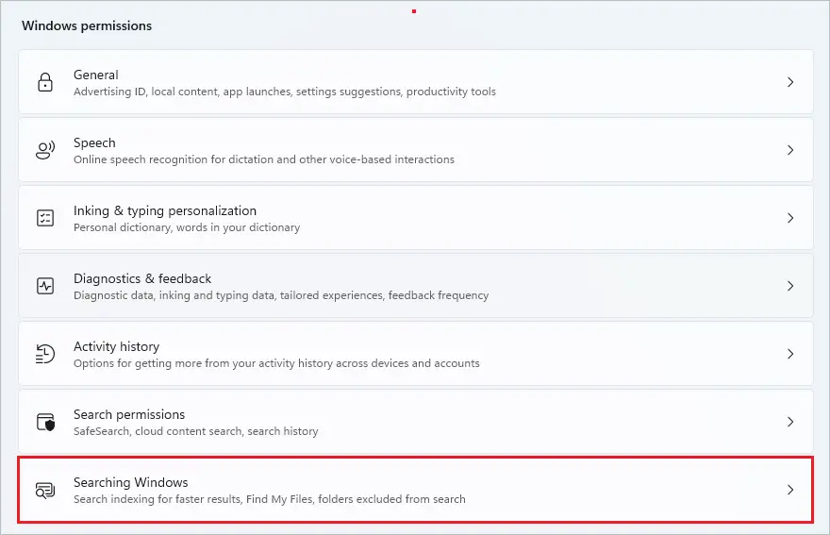Click the 'Online speech recognition for dictation' description

coord(263,159)
